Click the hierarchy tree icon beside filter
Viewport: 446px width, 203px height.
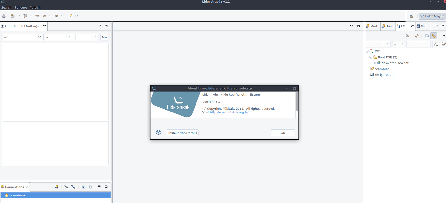(436, 44)
